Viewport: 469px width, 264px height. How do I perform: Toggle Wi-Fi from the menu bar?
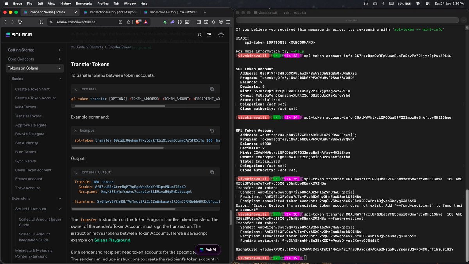click(x=418, y=4)
